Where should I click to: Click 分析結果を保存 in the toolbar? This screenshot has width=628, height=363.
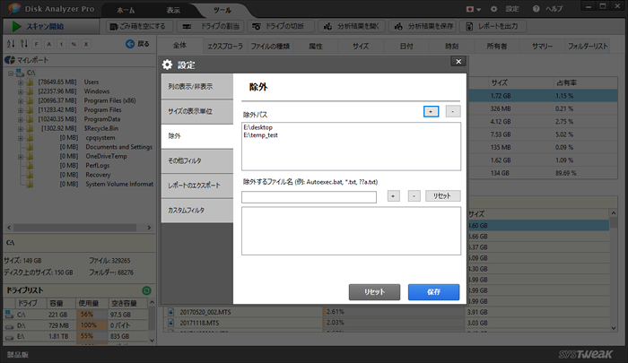[423, 26]
